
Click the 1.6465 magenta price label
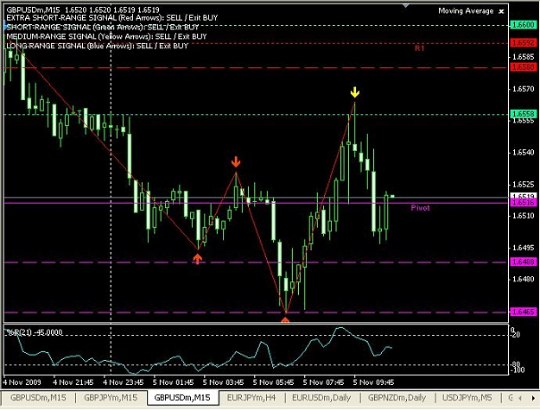coord(523,312)
